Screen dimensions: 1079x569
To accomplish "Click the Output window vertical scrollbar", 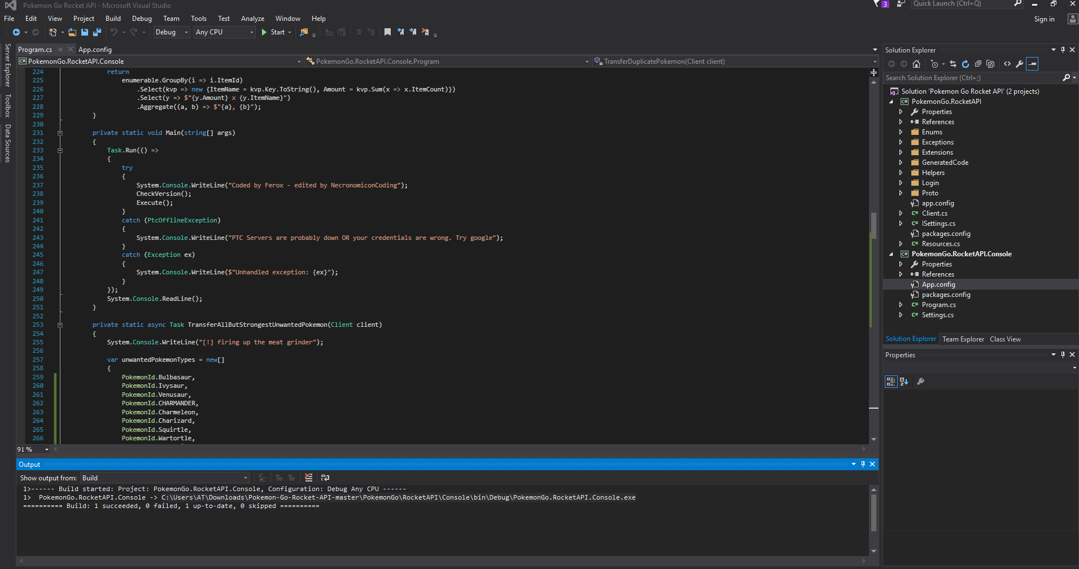I will coord(873,514).
